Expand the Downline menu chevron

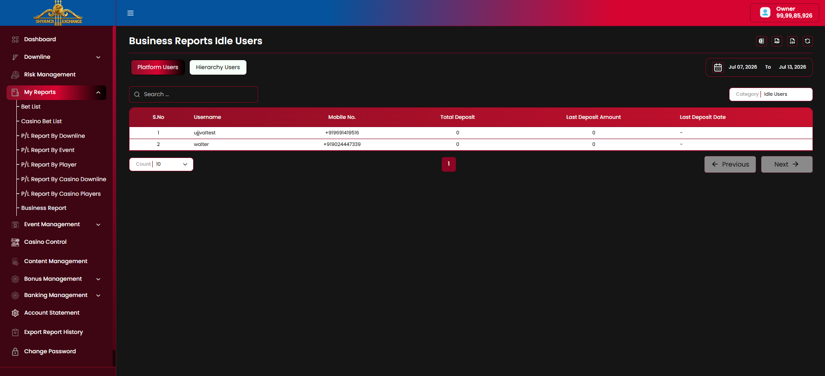tap(98, 57)
